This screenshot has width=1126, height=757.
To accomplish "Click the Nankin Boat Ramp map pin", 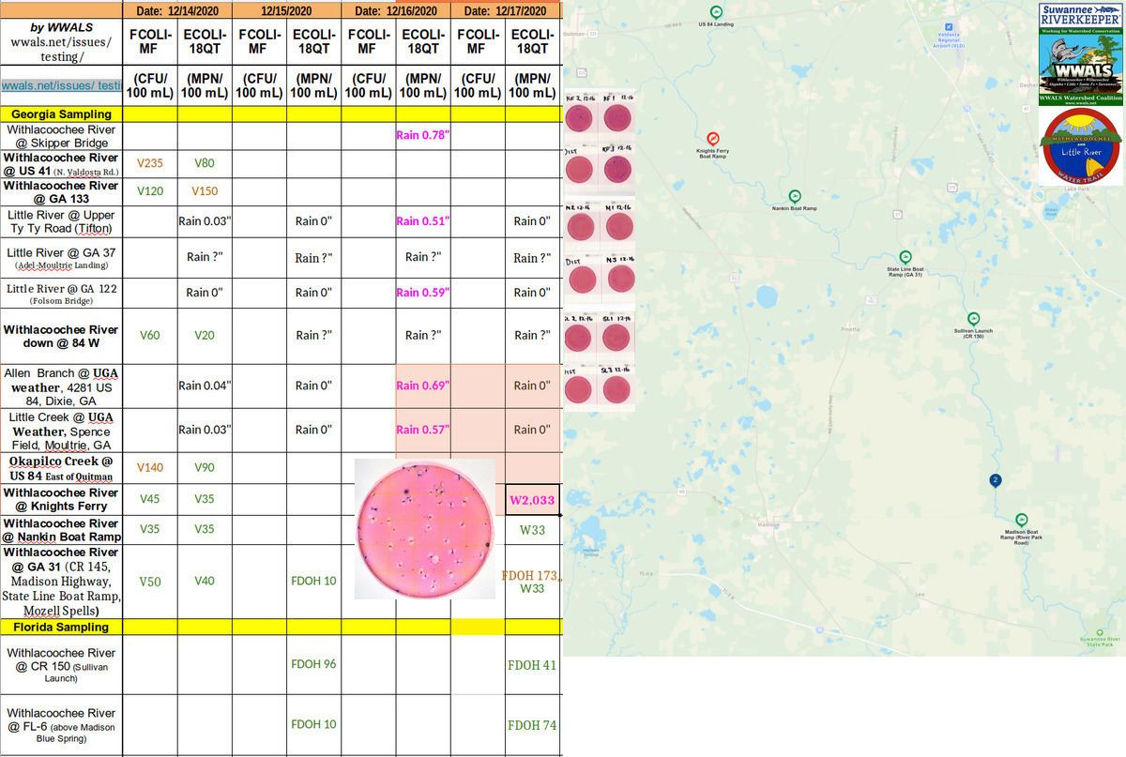I will tap(794, 195).
